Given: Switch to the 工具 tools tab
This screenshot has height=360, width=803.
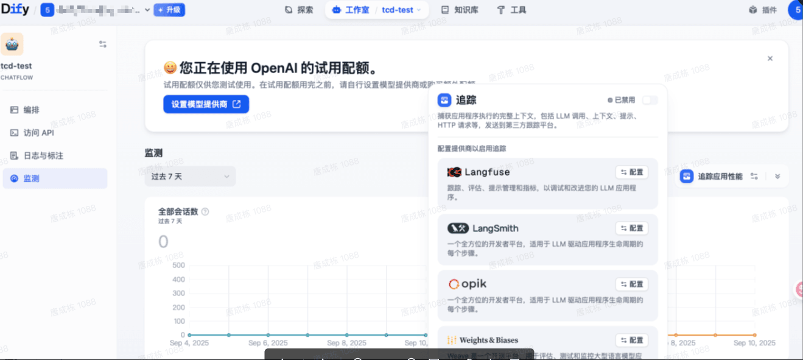Looking at the screenshot, I should (511, 10).
